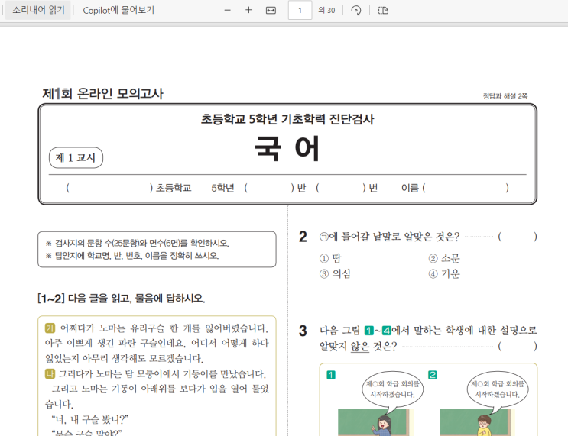The height and width of the screenshot is (436, 568).
Task: Select heading '제1회 온라인 모의고사'
Action: pyautogui.click(x=103, y=94)
